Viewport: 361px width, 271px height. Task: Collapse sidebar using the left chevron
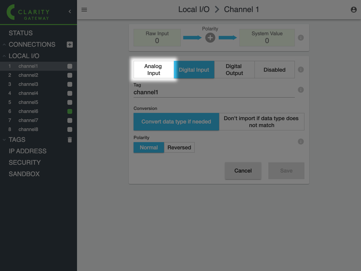tap(70, 11)
